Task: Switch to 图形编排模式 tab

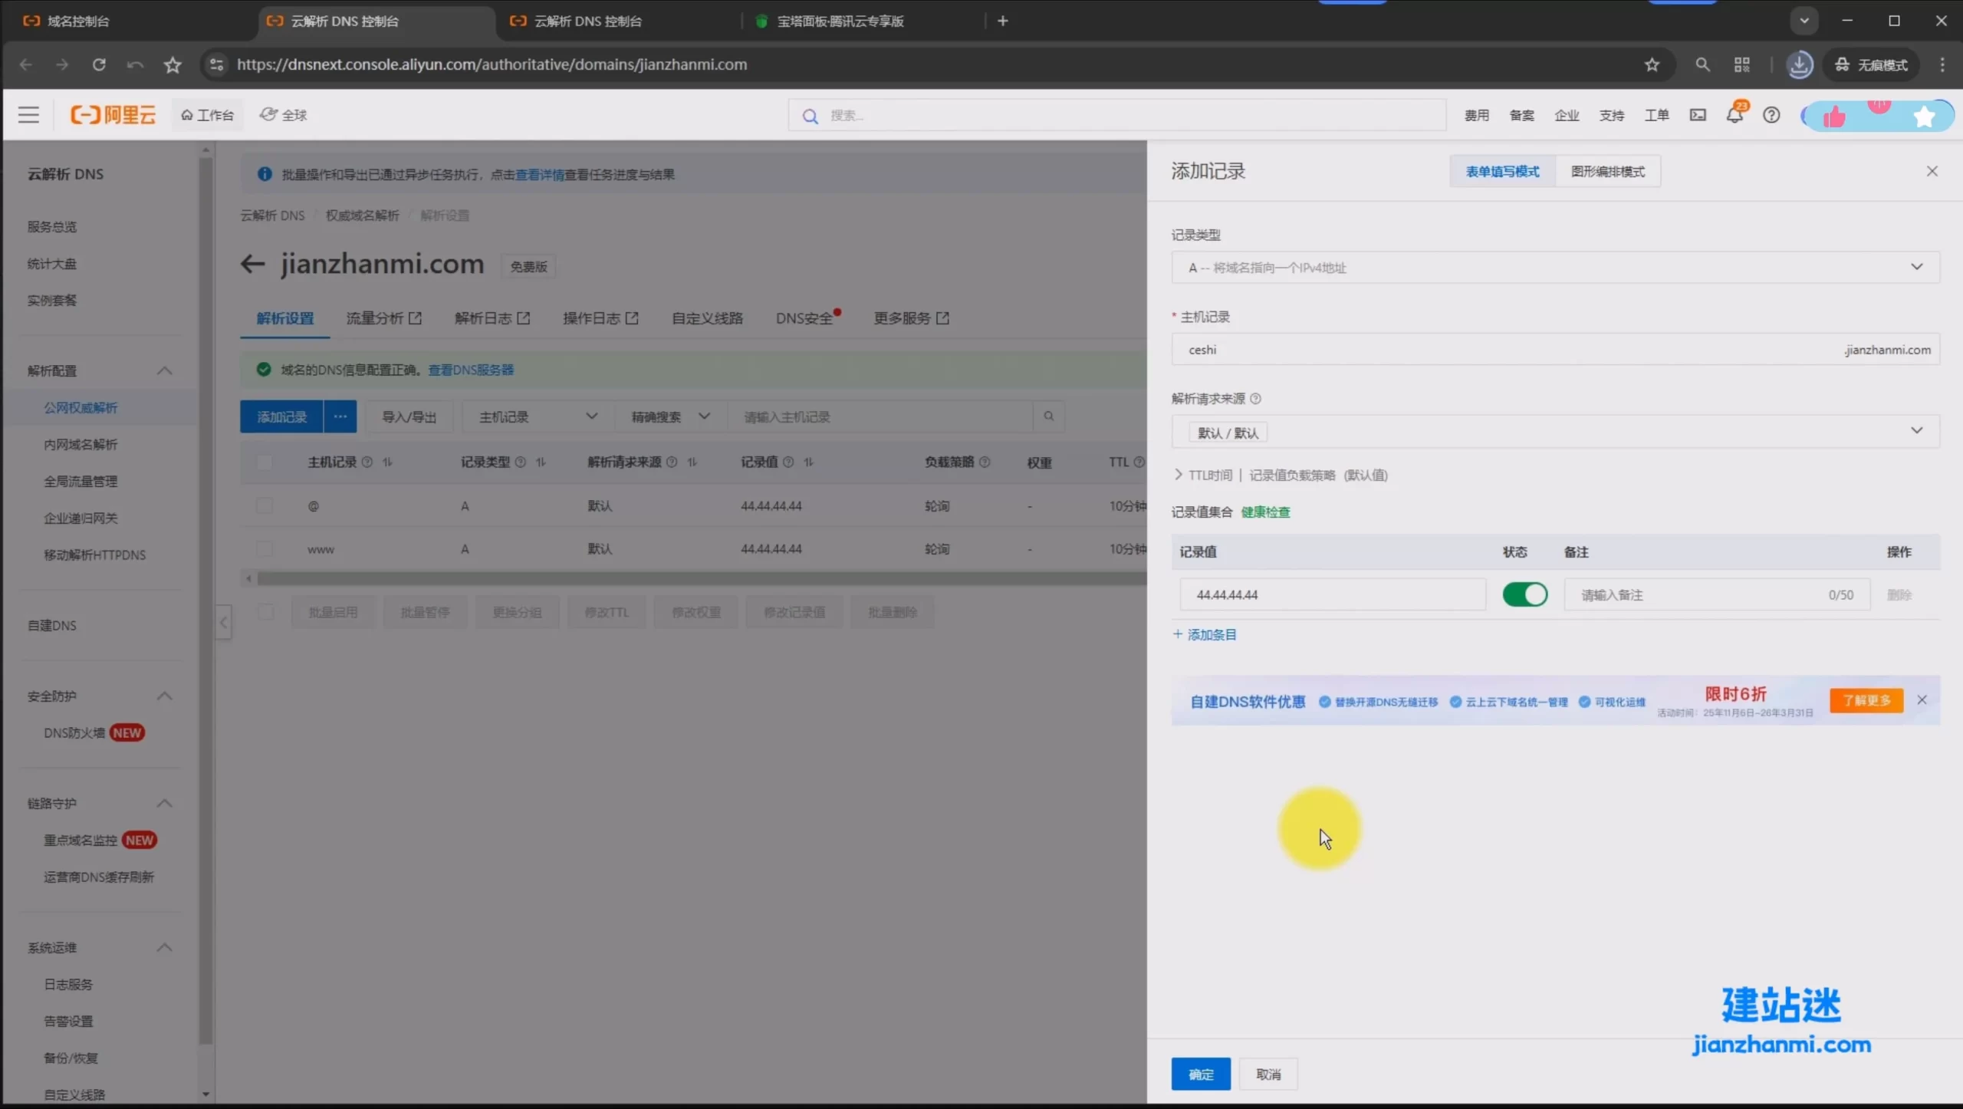Action: pos(1607,172)
